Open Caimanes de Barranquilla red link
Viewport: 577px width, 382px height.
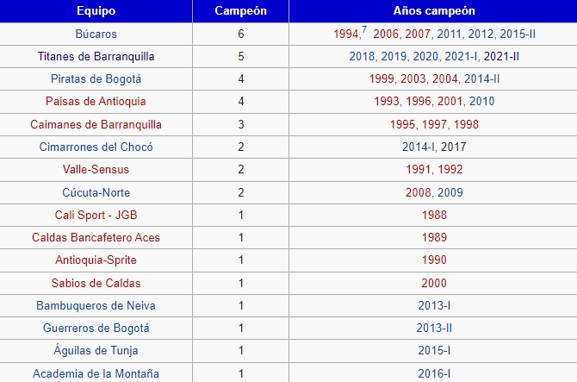[96, 124]
